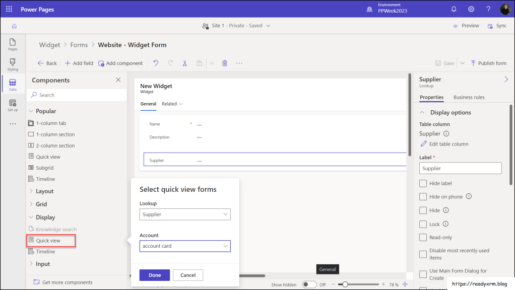515x290 pixels.
Task: Open the Styling workspace icon
Action: [13, 64]
